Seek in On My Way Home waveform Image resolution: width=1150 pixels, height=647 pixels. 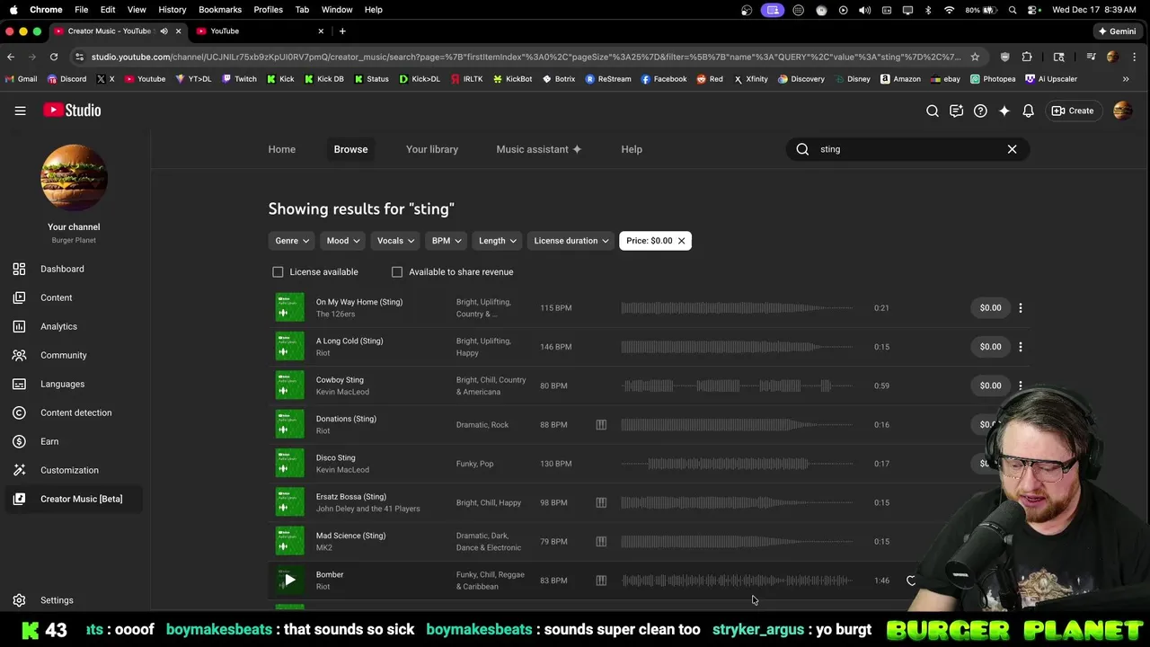(x=737, y=307)
